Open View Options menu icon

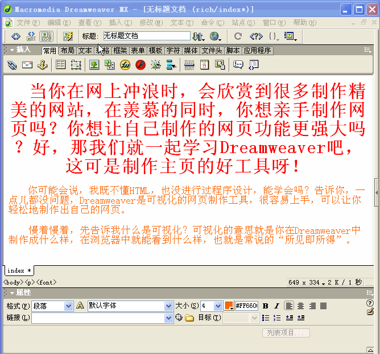[x=290, y=36]
